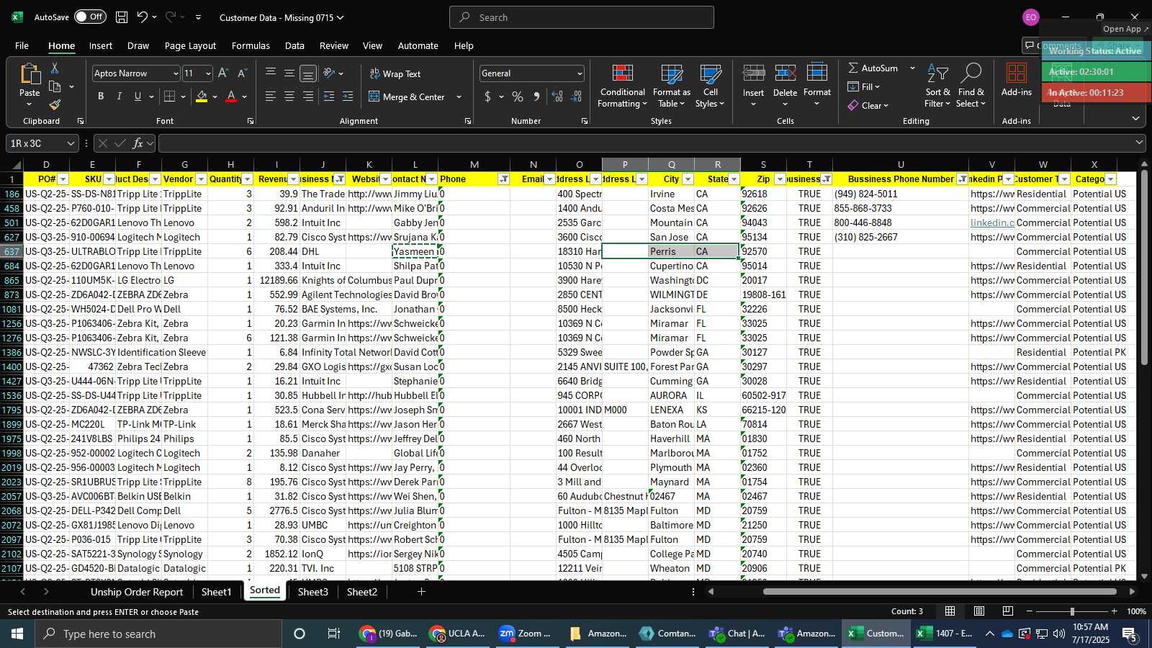Click the Orientation text angle icon
This screenshot has height=648, width=1152.
329,73
